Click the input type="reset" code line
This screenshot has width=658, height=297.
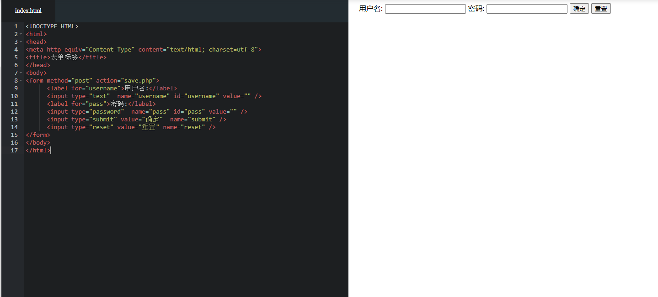pos(131,127)
